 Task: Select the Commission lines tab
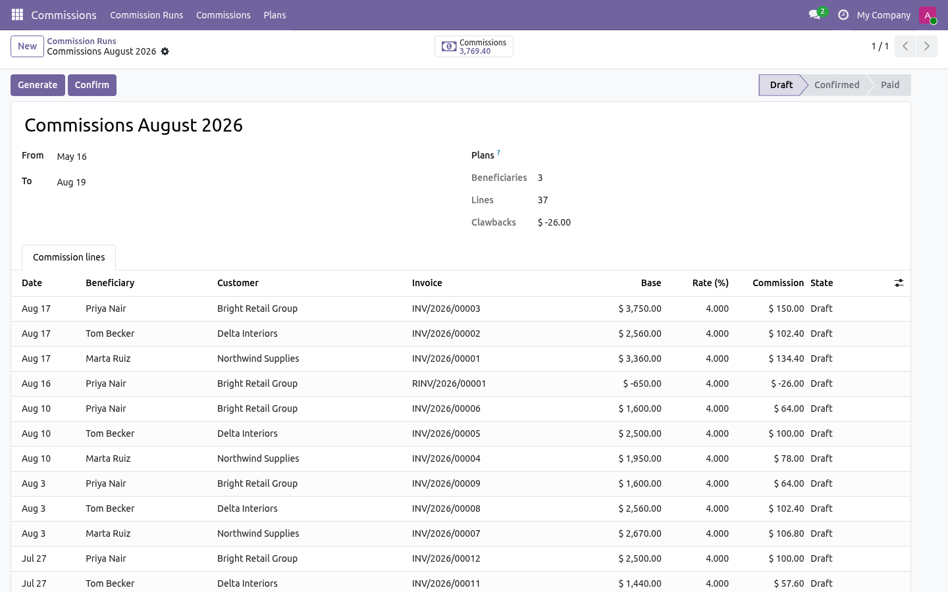[69, 257]
